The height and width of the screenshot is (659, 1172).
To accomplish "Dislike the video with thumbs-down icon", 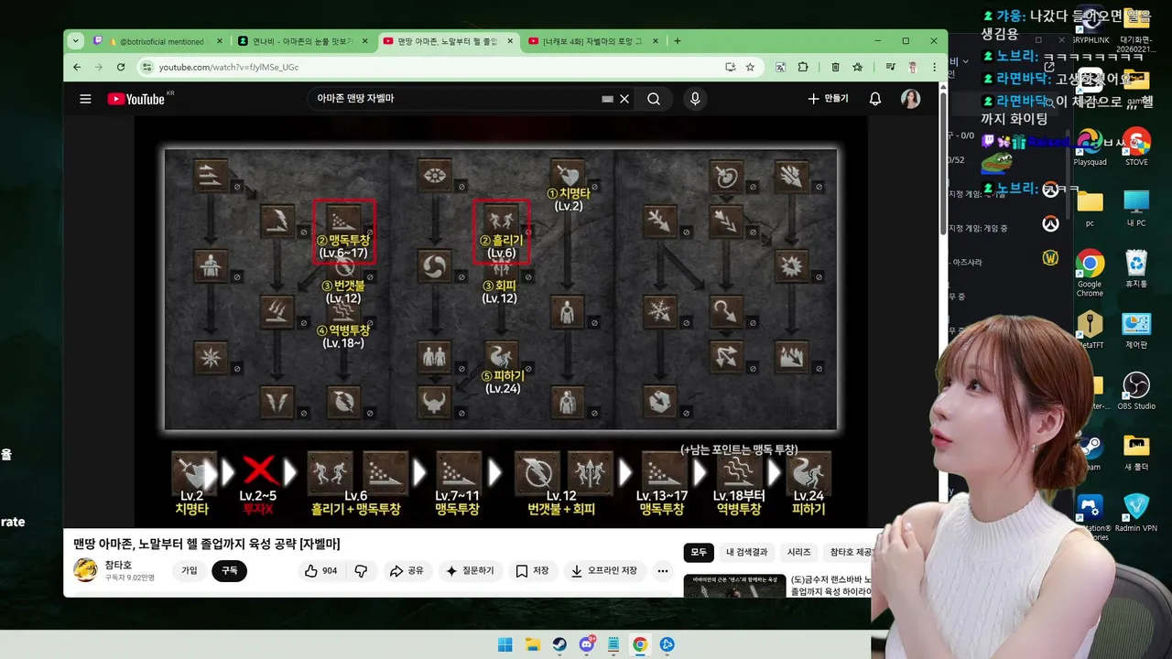I will point(361,570).
